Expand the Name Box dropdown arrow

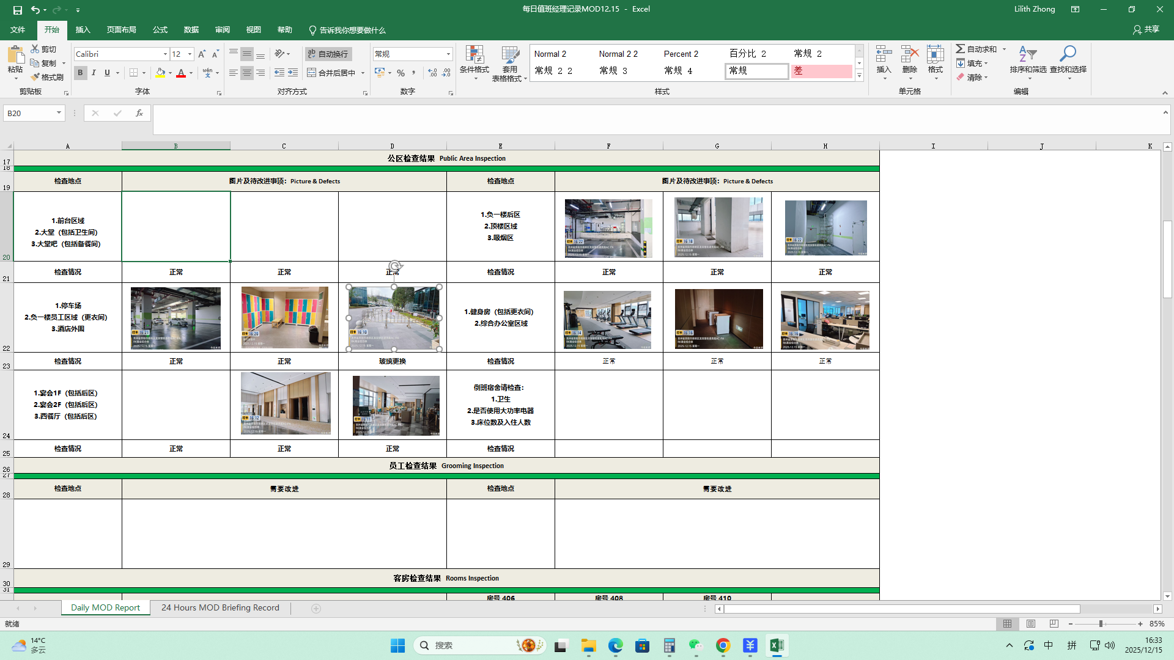coord(59,113)
